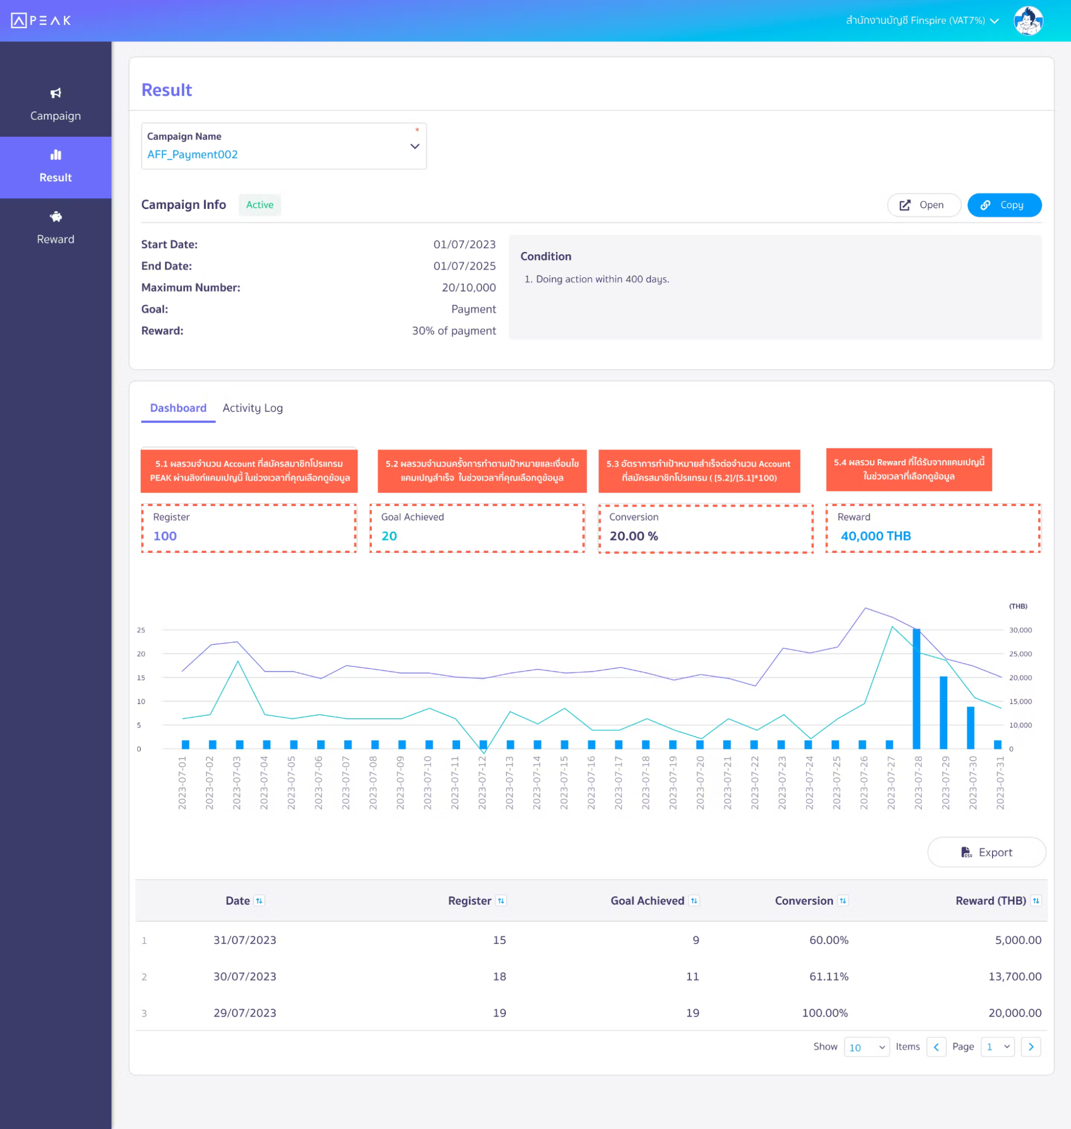
Task: Open the Campaign Name dropdown
Action: (x=284, y=146)
